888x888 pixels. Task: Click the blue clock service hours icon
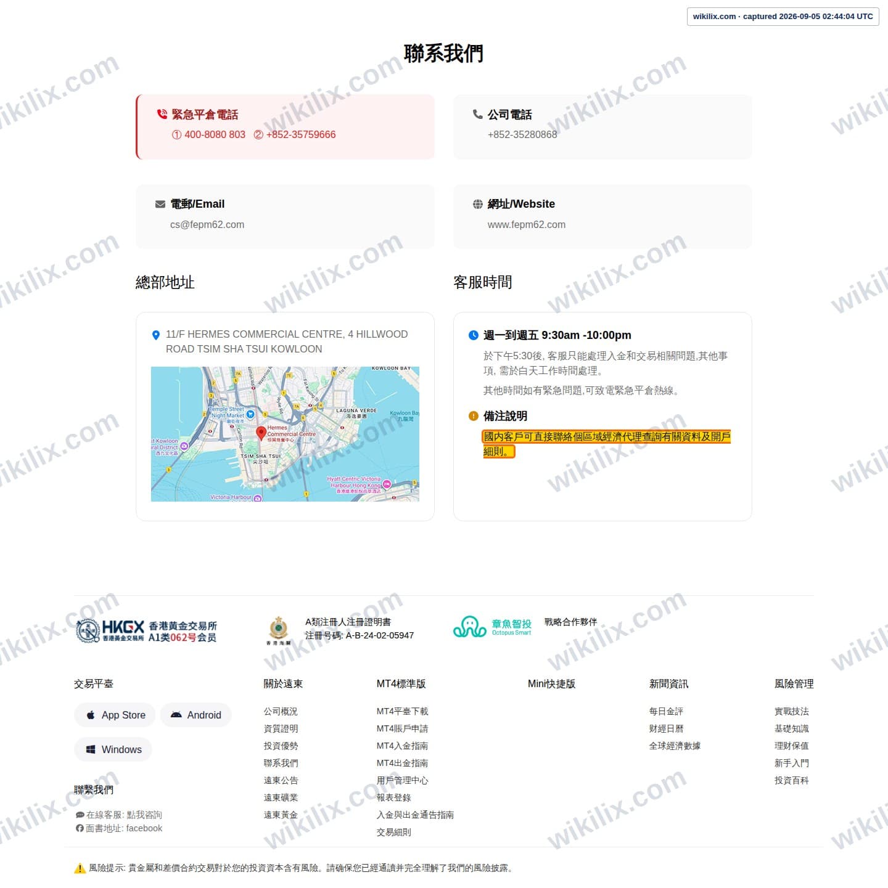[x=474, y=335]
